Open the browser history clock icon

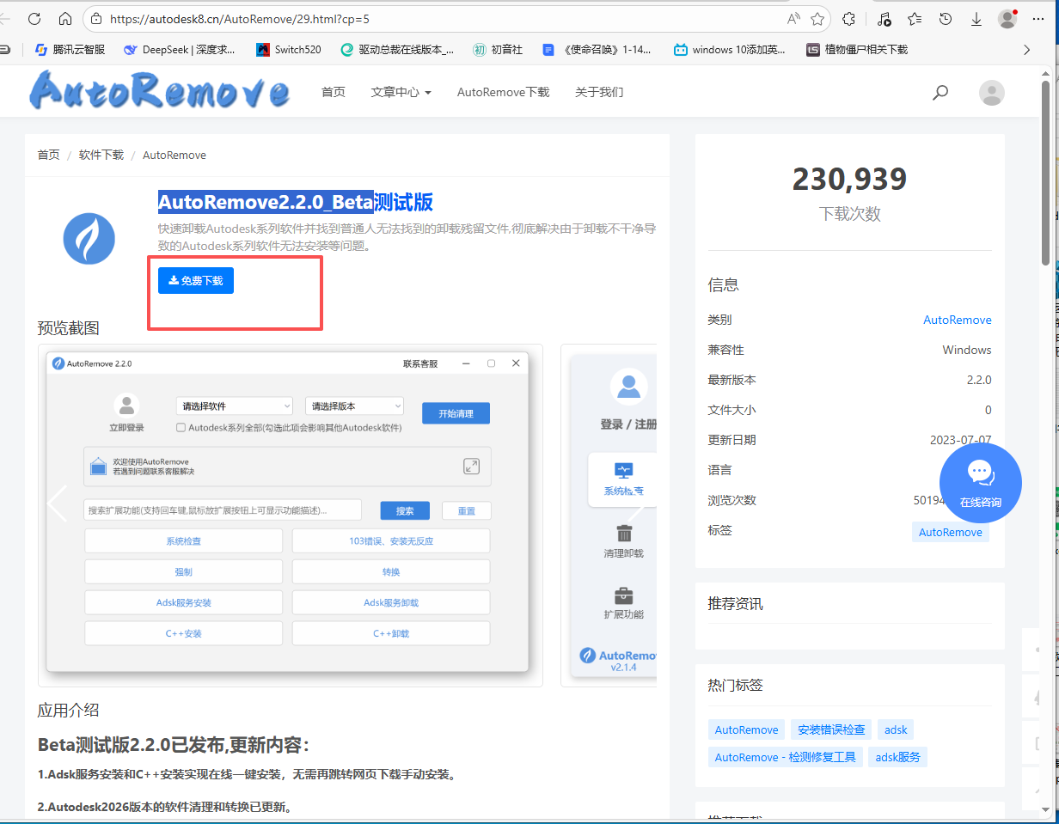pos(946,18)
